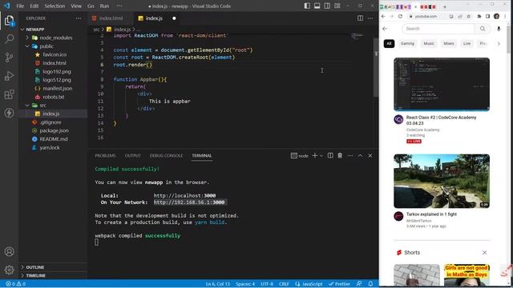Screen dimensions: 513x288
Task: Toggle the bottom panel layout icon
Action: click(317, 6)
